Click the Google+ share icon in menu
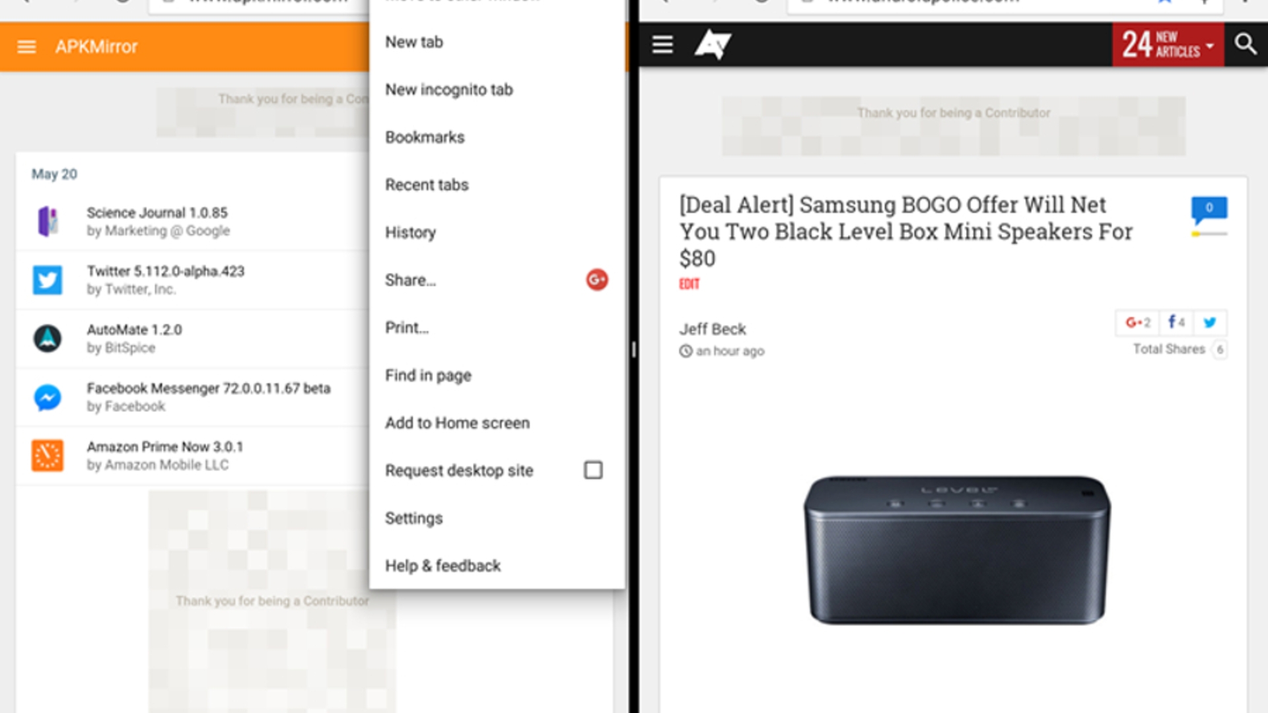 (x=598, y=279)
